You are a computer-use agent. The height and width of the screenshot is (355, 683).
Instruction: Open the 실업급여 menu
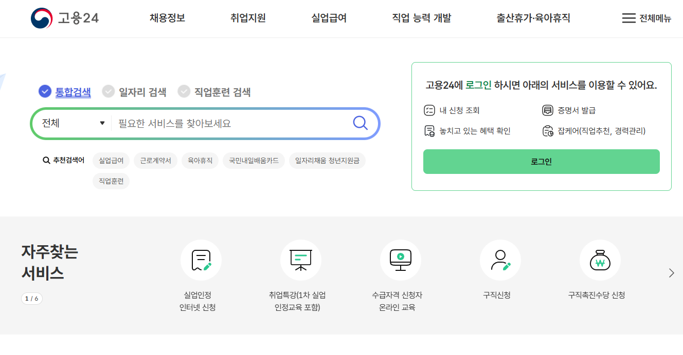328,17
